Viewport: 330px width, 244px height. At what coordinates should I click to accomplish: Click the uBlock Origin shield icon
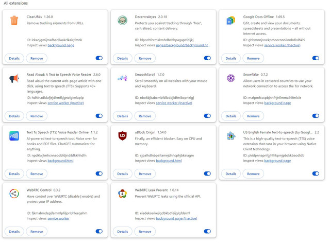pyautogui.click(x=123, y=136)
